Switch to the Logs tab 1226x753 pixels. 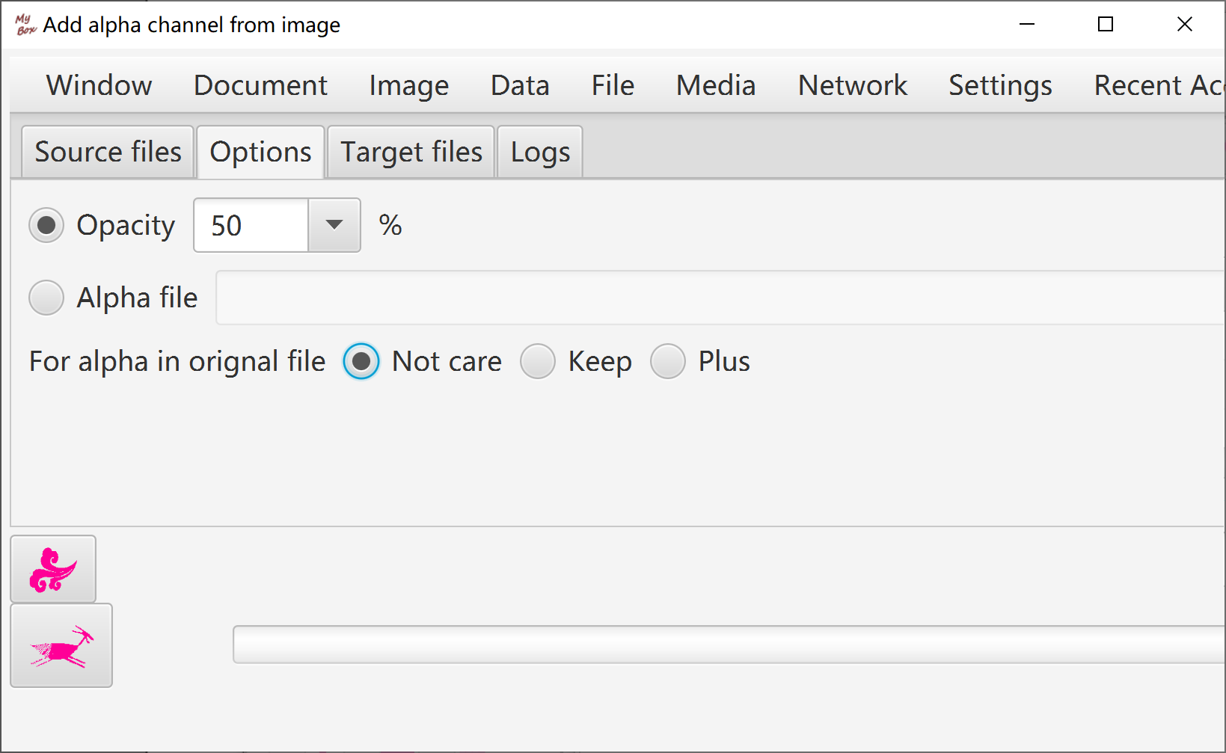(x=540, y=152)
